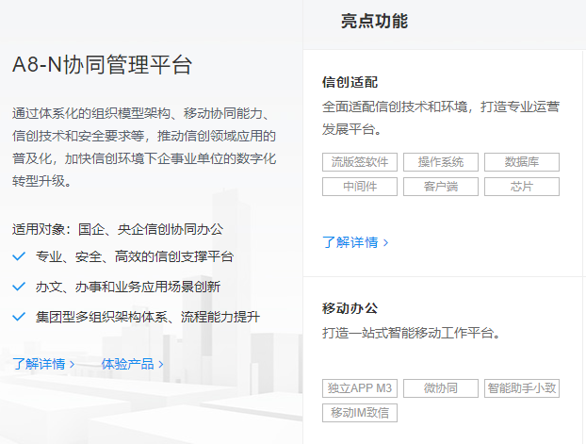The height and width of the screenshot is (444, 586).
Task: Open the 客户端 tag
Action: 440,187
